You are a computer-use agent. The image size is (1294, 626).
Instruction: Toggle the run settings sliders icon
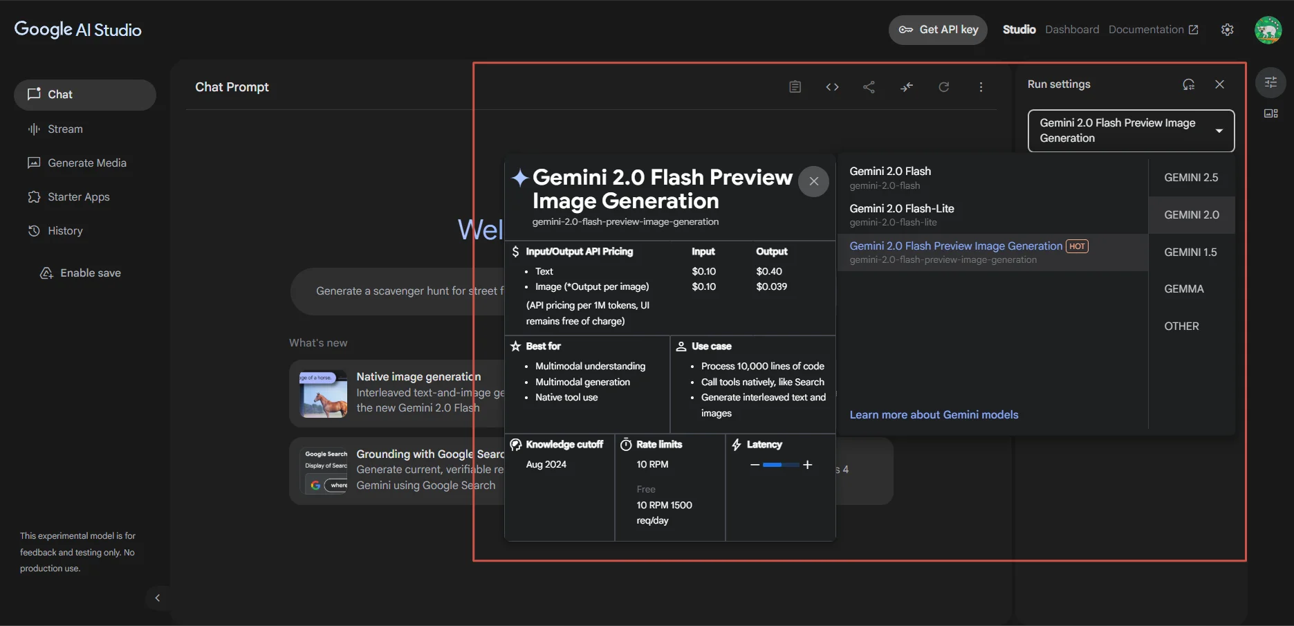click(x=1271, y=83)
